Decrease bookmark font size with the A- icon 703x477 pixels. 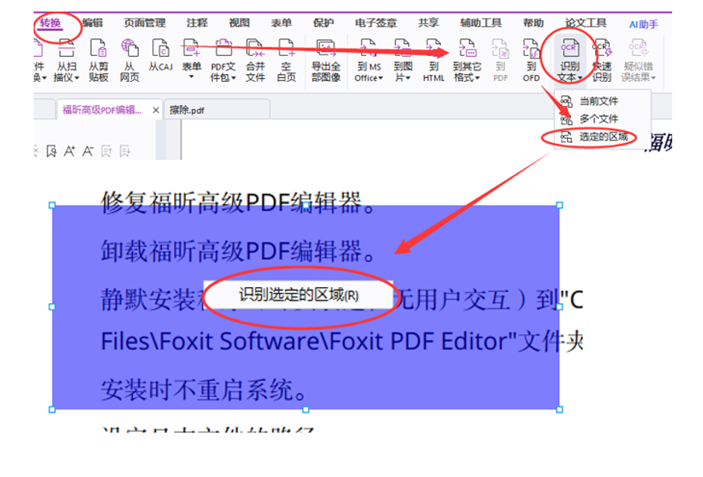(88, 151)
